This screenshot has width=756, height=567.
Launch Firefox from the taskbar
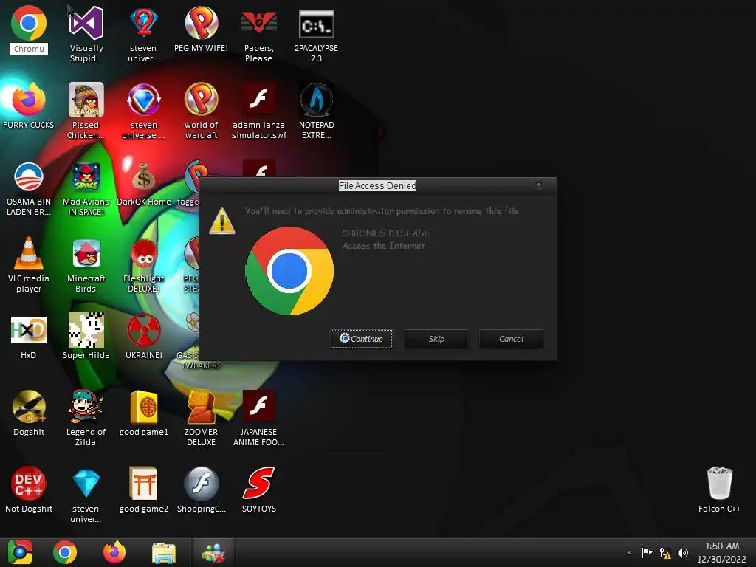pos(114,552)
